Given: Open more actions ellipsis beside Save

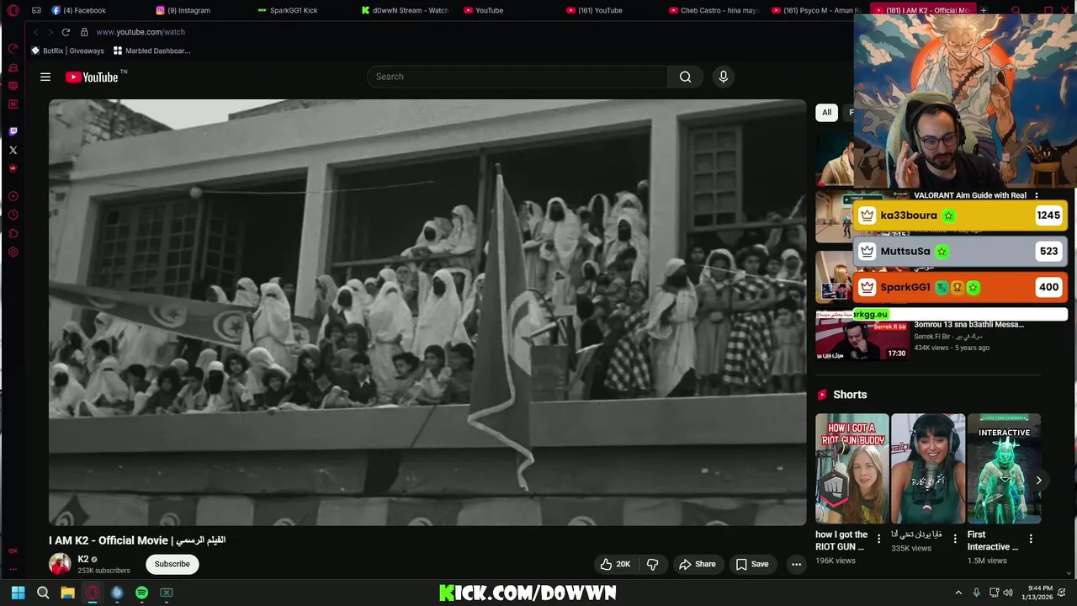Looking at the screenshot, I should [x=796, y=564].
